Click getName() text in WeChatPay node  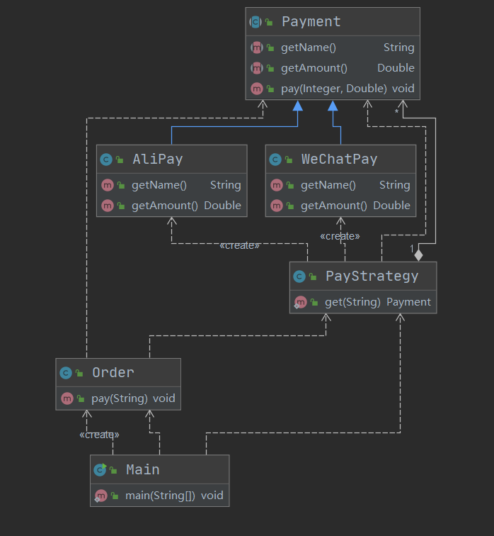[x=328, y=185]
